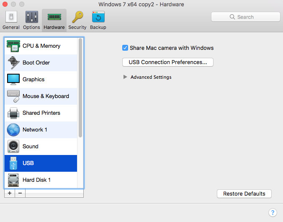This screenshot has width=283, height=222.
Task: Open the General settings icon
Action: click(x=11, y=17)
